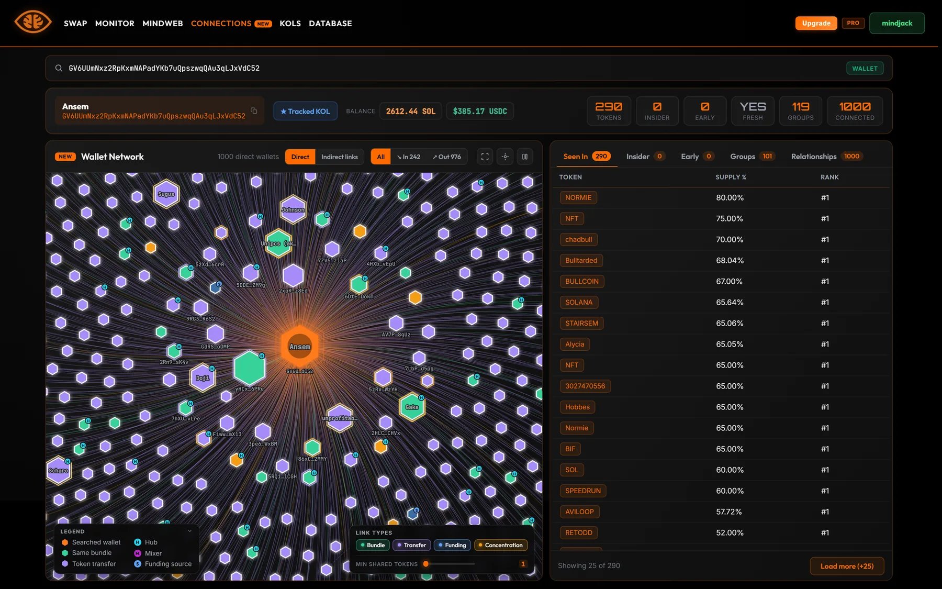The height and width of the screenshot is (589, 942).
Task: Toggle Concentration link type
Action: click(501, 545)
